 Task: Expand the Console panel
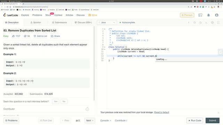(x=106, y=120)
